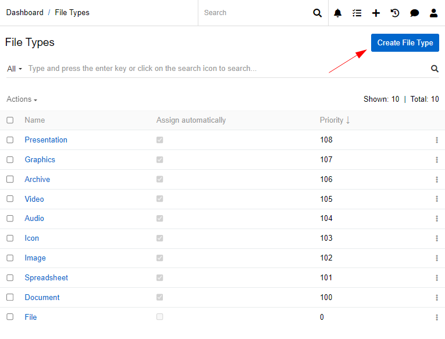The width and height of the screenshot is (445, 339).
Task: Select the Icon row checkbox
Action: [x=10, y=238]
